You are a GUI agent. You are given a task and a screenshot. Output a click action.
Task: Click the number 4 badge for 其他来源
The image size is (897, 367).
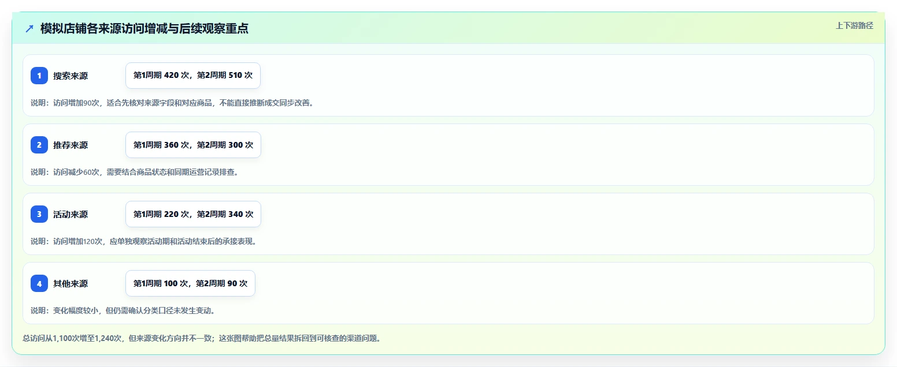pos(39,283)
